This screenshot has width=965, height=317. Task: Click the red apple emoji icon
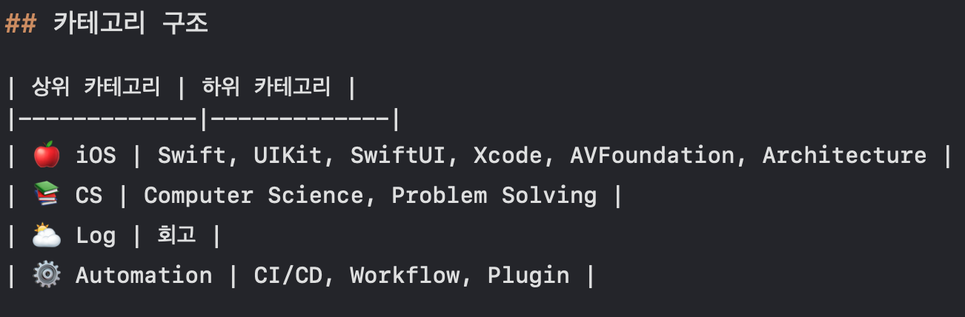click(x=46, y=156)
